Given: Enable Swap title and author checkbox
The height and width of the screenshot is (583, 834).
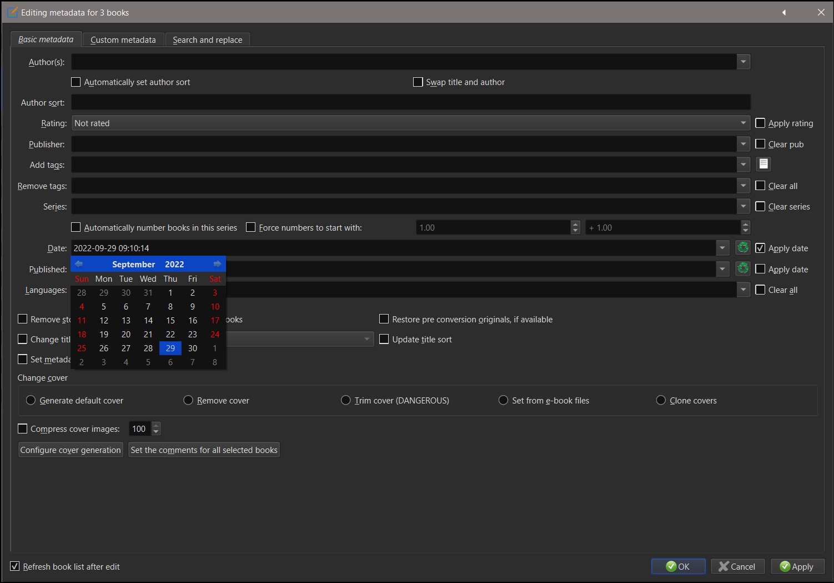Looking at the screenshot, I should pyautogui.click(x=418, y=82).
